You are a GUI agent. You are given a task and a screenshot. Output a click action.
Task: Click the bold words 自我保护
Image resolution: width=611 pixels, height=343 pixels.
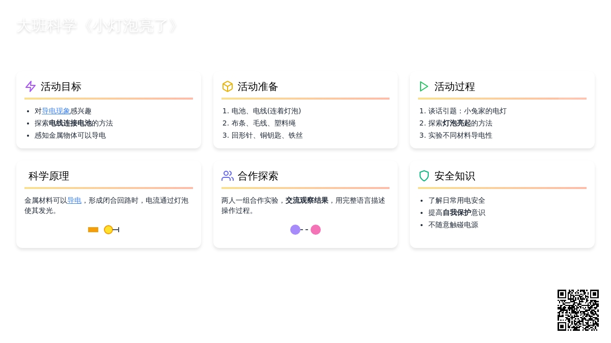pyautogui.click(x=457, y=212)
